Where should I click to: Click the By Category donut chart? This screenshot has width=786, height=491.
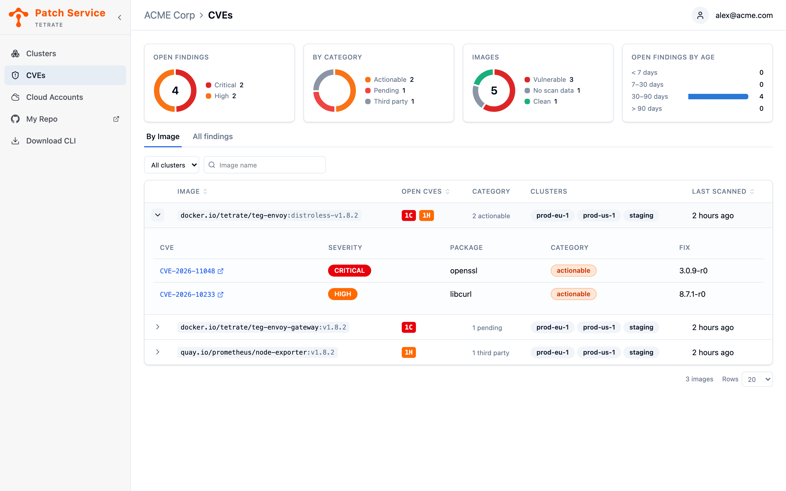335,91
